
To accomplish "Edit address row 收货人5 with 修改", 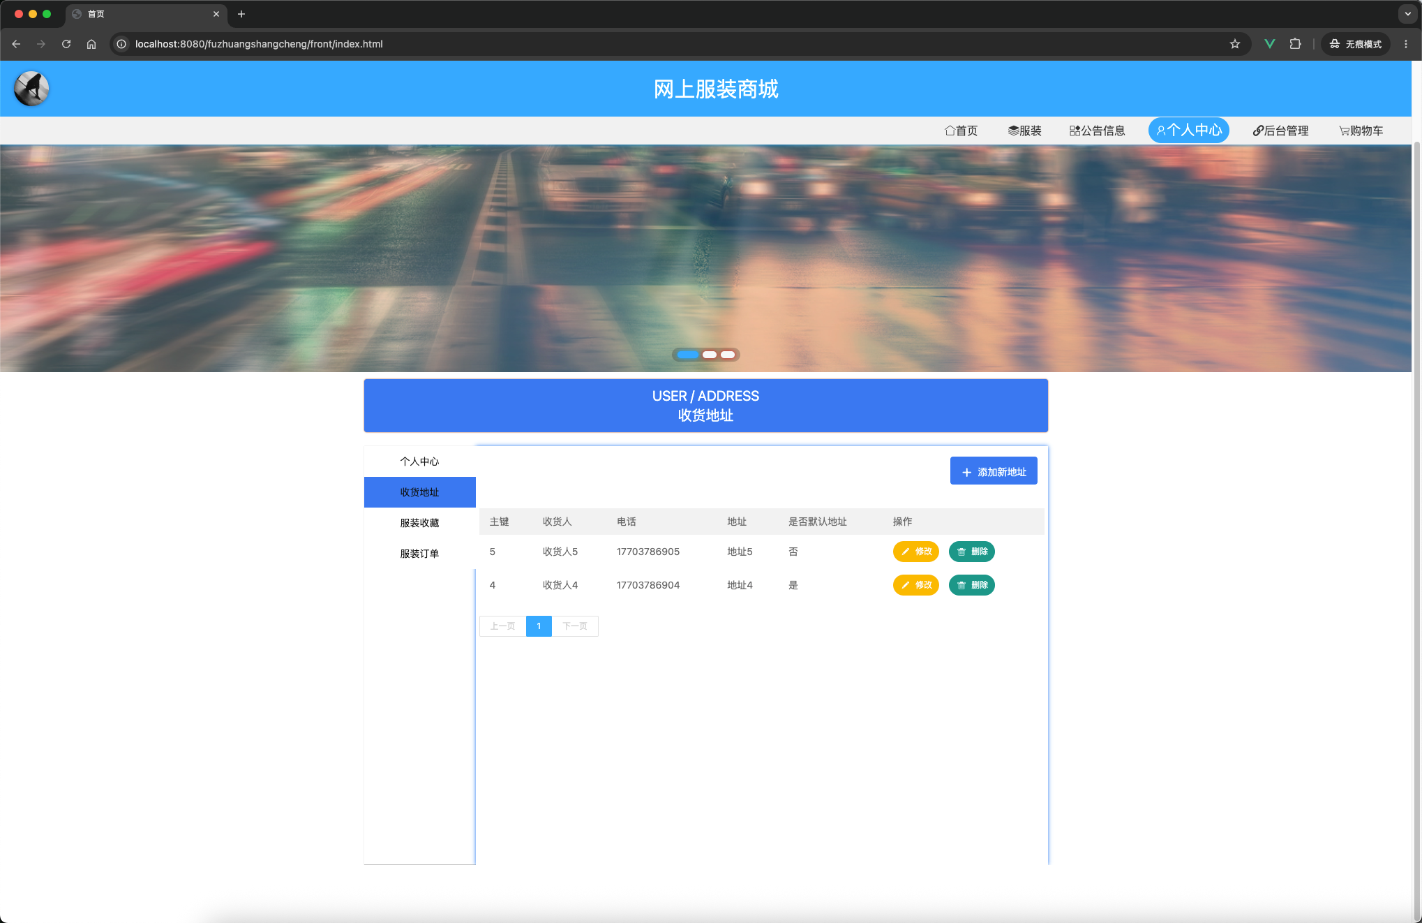I will tap(916, 552).
